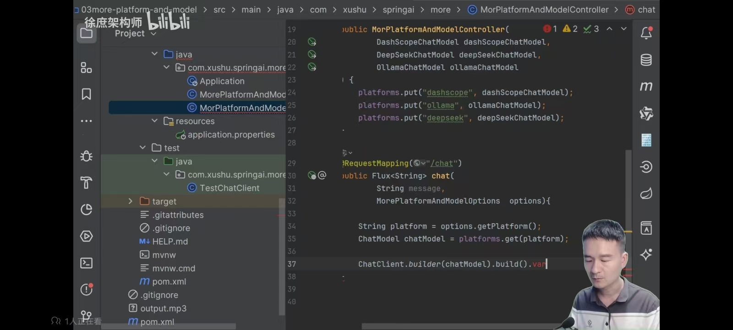Open TestChatClient class in tree

tap(229, 188)
